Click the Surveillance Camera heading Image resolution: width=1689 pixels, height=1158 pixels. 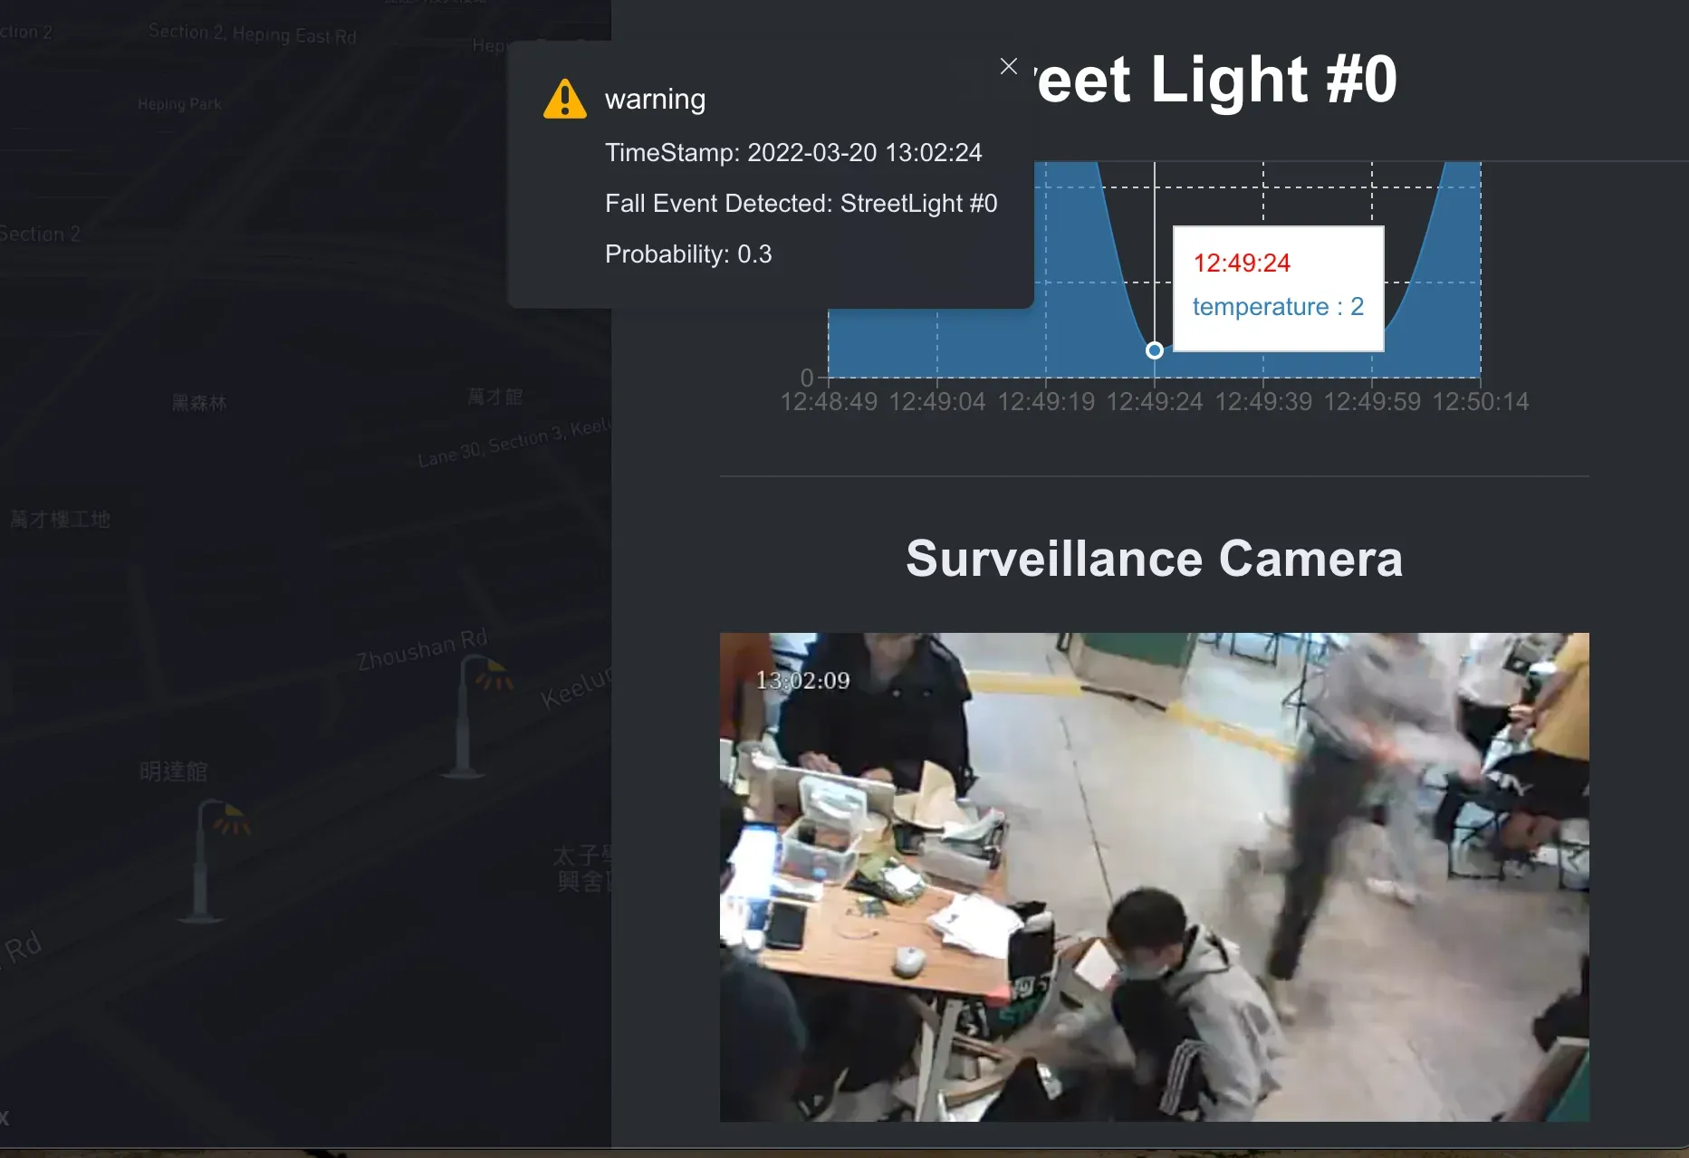[1154, 559]
